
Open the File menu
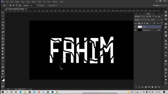coord(7,2)
